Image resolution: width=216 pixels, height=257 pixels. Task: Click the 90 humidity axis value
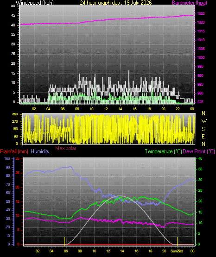tap(8, 168)
